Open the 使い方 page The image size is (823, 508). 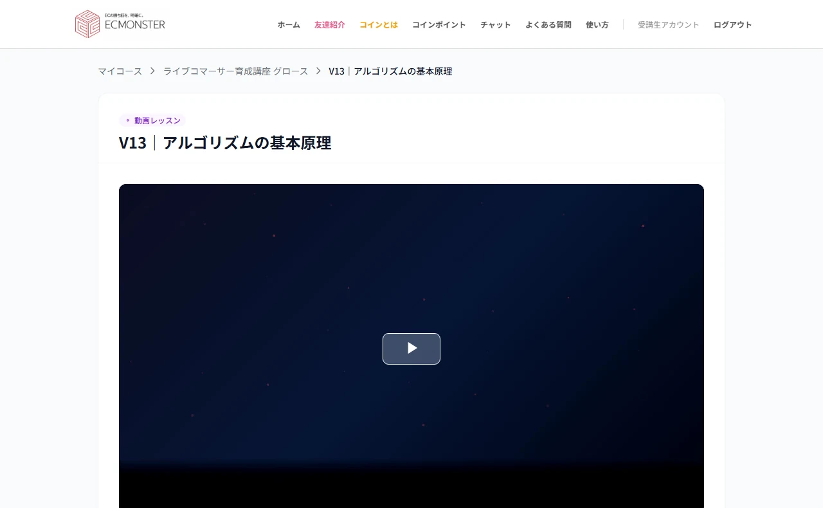(x=597, y=25)
